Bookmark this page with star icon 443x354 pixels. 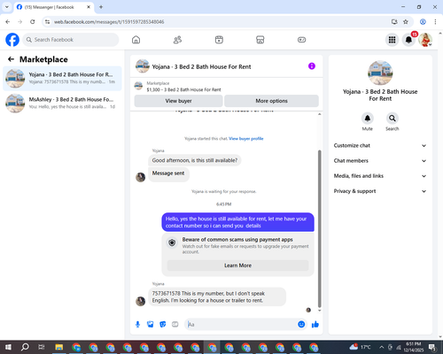406,22
